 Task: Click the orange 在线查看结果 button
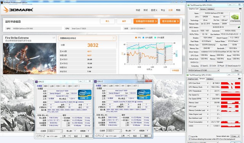[170, 21]
